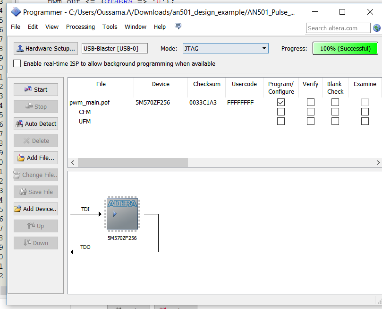The height and width of the screenshot is (309, 382).
Task: Tick Verify checkbox for pwm_main.pof
Action: tap(310, 102)
